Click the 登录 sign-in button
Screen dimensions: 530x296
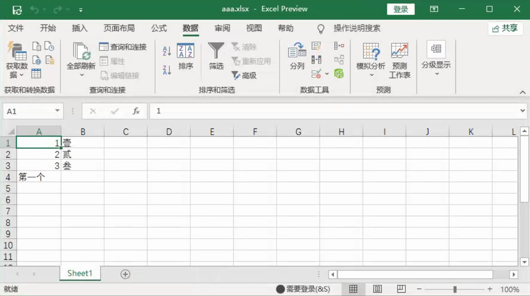[400, 9]
